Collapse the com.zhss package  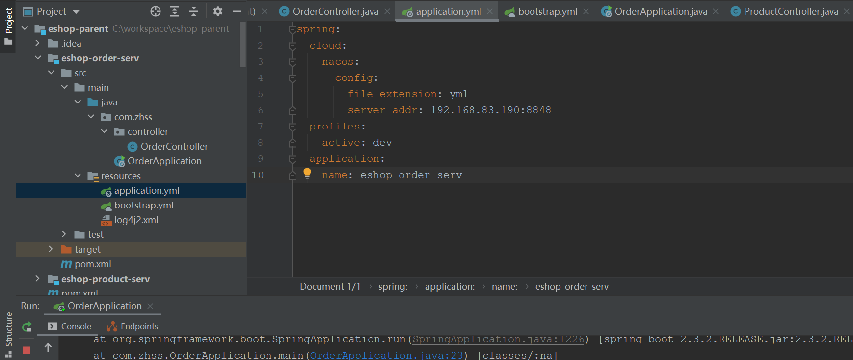91,117
